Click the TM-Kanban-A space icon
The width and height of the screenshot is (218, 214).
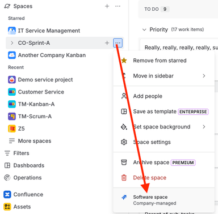pyautogui.click(x=12, y=104)
